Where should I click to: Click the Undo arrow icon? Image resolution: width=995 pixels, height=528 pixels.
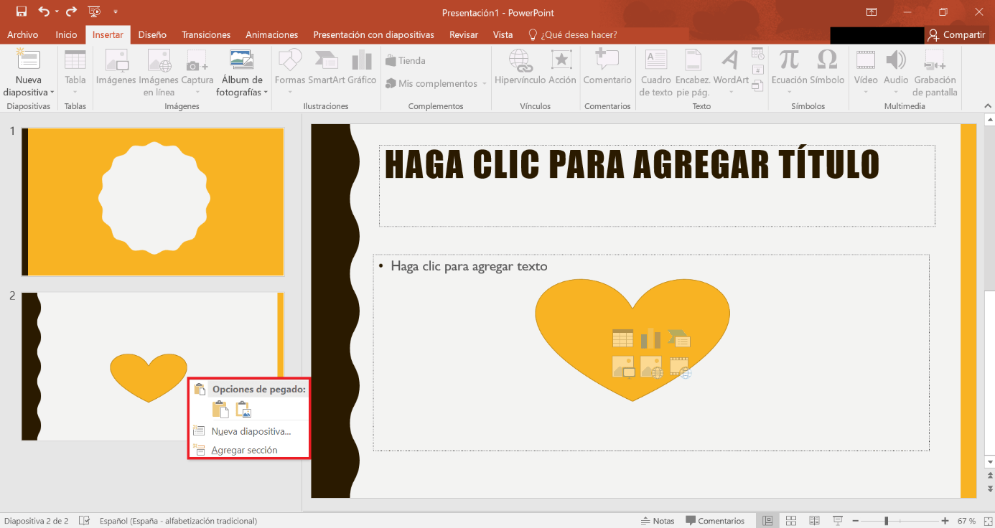tap(45, 11)
